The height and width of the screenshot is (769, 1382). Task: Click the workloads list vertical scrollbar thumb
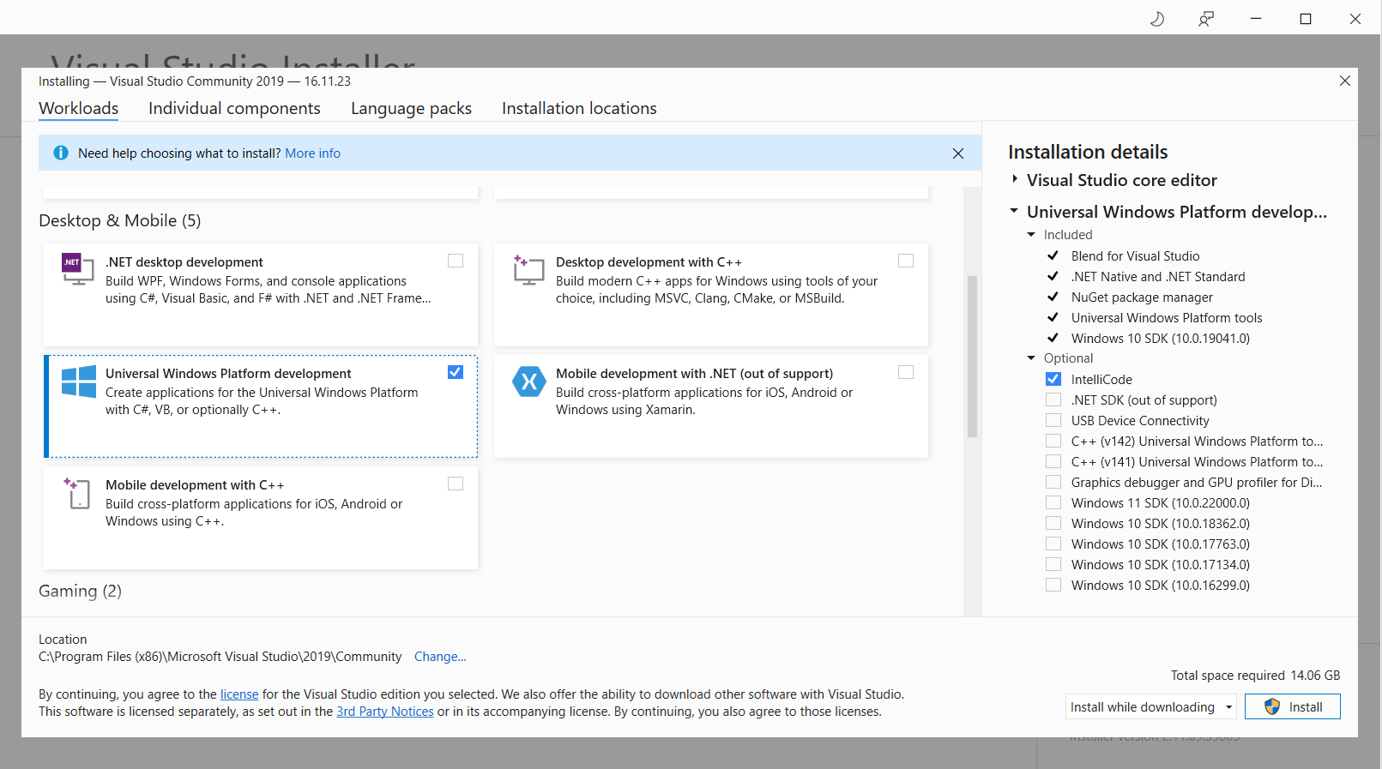(972, 357)
